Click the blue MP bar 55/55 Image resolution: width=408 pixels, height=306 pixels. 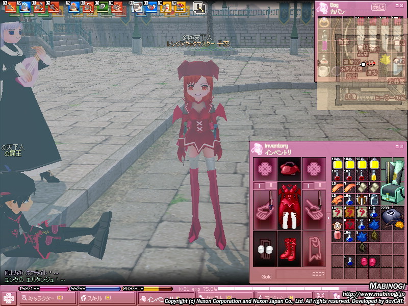pos(96,289)
